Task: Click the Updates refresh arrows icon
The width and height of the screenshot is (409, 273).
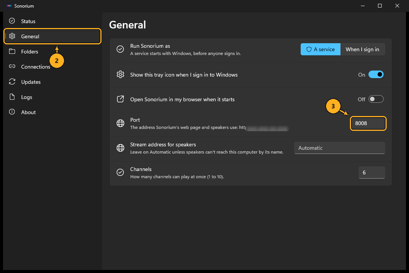Action: pyautogui.click(x=12, y=82)
